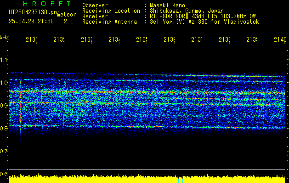Screen dimensions: 289x183
Task: Click the 0.7 kHz axis label
Action: [4, 151]
